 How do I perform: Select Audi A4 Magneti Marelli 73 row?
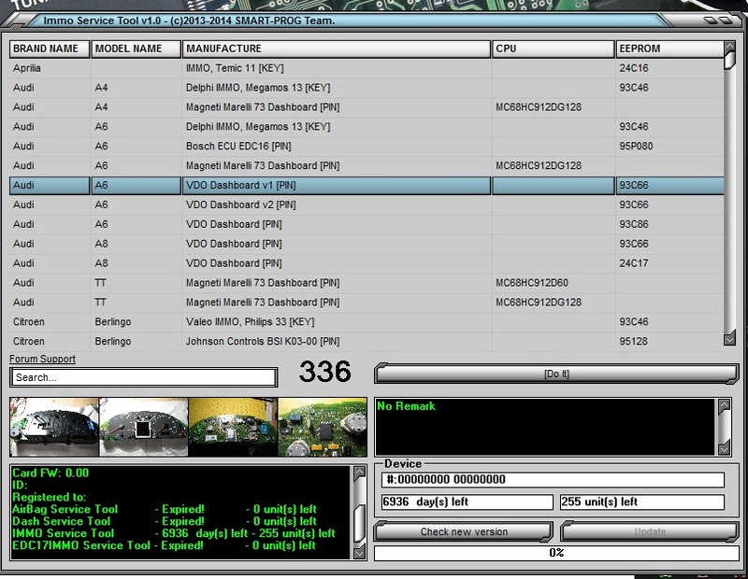click(x=367, y=107)
